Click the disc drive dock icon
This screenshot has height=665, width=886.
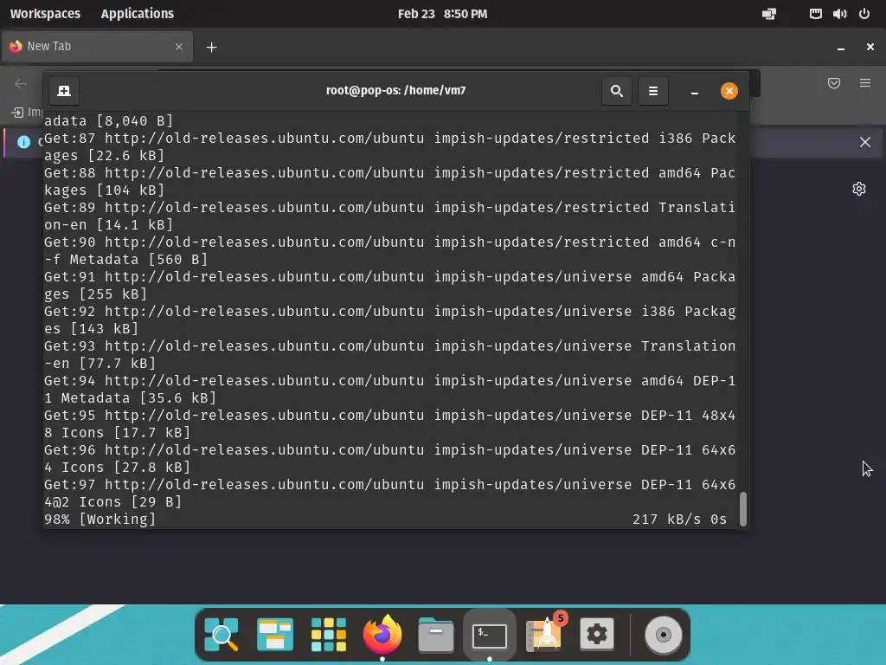point(664,635)
